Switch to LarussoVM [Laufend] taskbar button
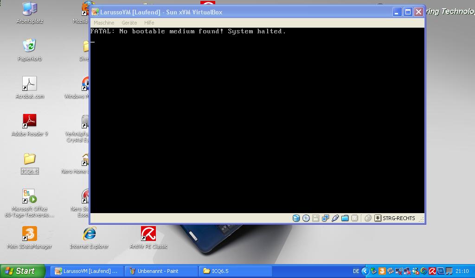Viewport: 475px width, 278px height. (x=87, y=271)
